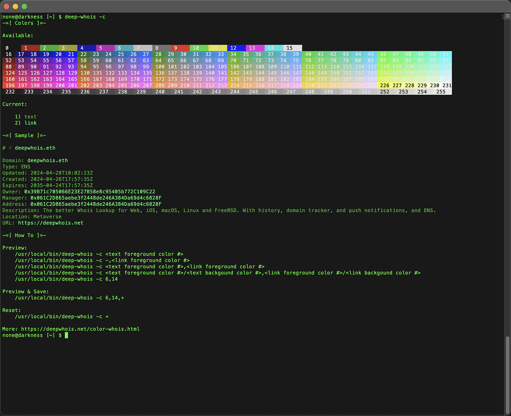This screenshot has width=511, height=416.
Task: Open the color-whois.html link after More:
Action: click(x=80, y=329)
